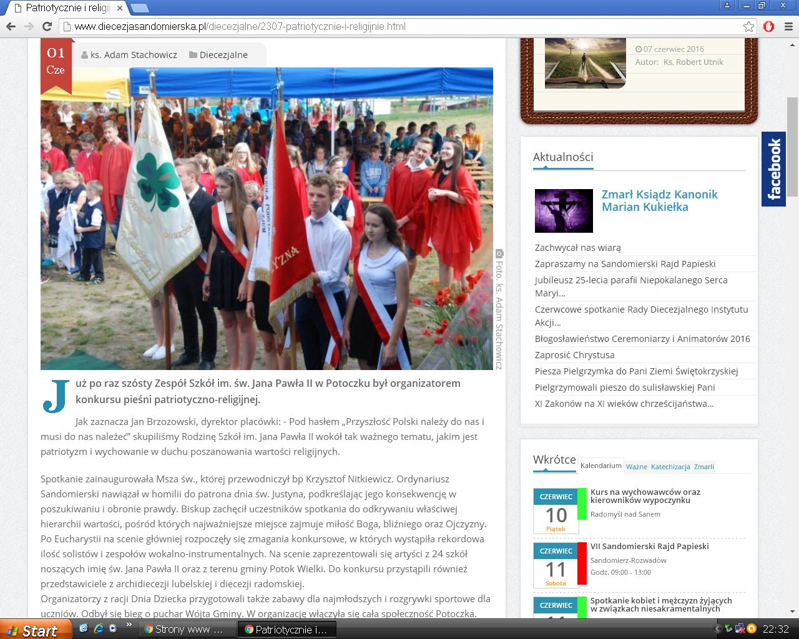
Task: Click the Chrome user profile icon
Action: [726, 6]
